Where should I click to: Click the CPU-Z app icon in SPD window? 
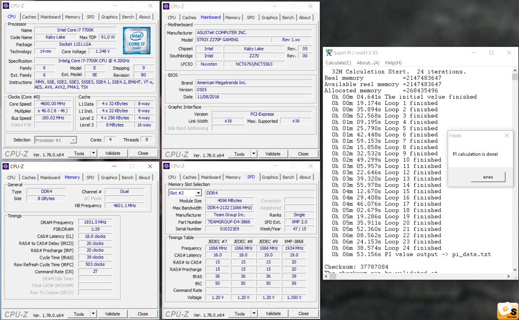166,166
